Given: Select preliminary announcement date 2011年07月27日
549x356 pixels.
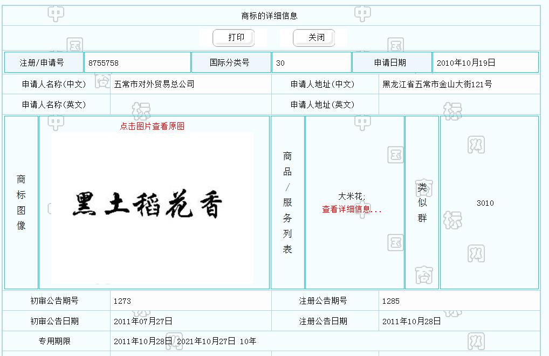Looking at the screenshot, I should click(143, 321).
